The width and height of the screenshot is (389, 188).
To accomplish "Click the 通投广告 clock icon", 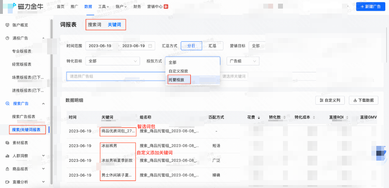I will (7, 38).
